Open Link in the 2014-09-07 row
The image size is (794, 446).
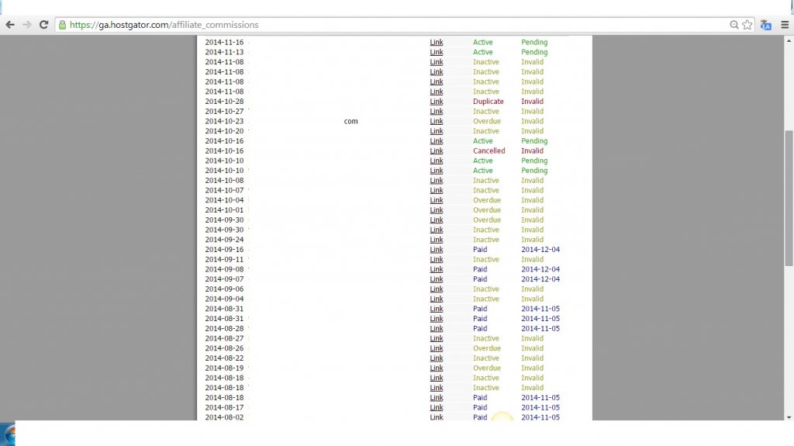tap(437, 279)
